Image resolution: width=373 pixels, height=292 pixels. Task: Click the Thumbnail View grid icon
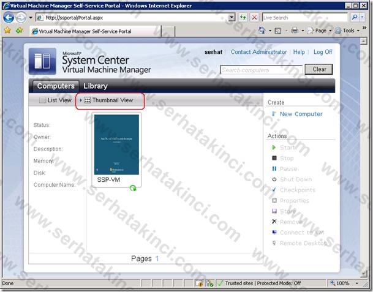click(x=88, y=100)
